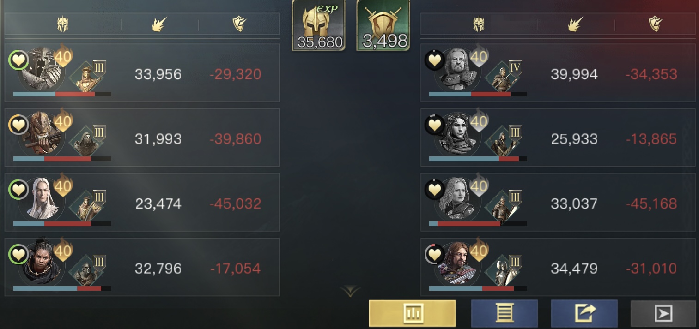The width and height of the screenshot is (699, 329).
Task: Click the EXP helmet reward icon showing 35,680
Action: [318, 25]
